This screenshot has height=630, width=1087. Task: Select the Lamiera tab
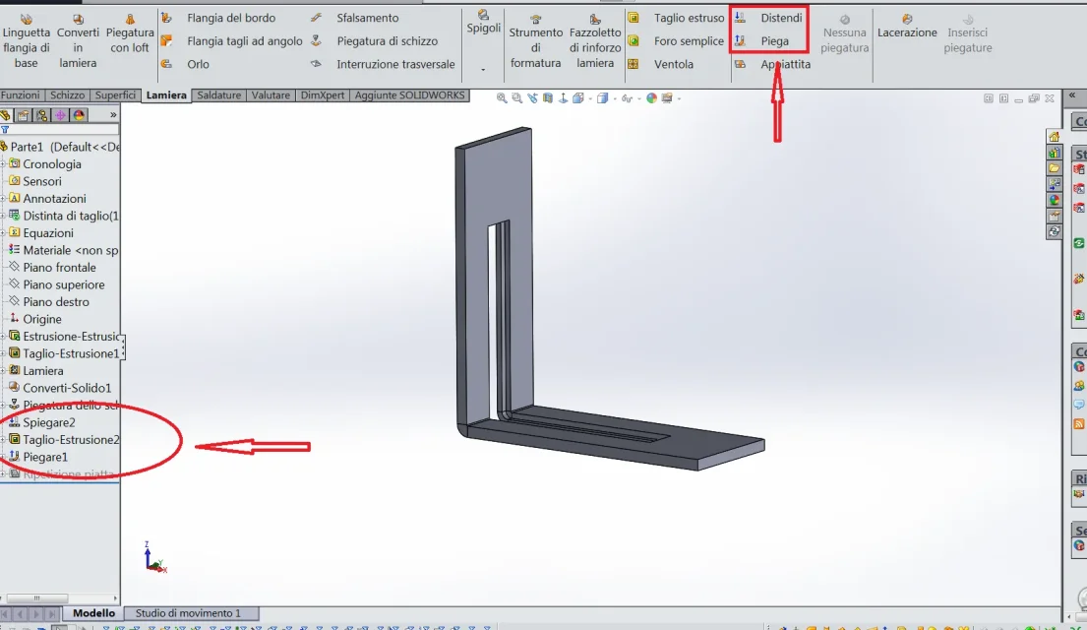pyautogui.click(x=166, y=95)
